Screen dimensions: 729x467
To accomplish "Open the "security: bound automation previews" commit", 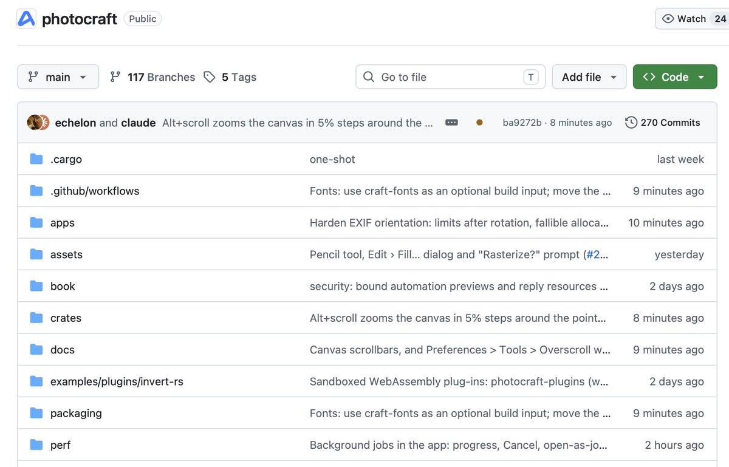I will [x=459, y=286].
